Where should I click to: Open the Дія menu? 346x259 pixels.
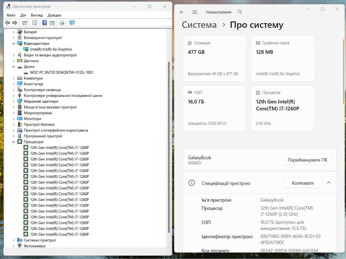[x=23, y=15]
